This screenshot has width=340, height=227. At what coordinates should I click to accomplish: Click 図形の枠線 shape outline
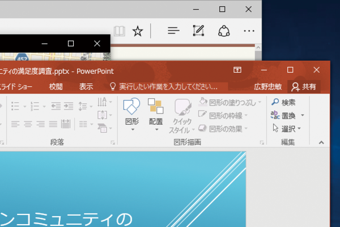(x=220, y=115)
